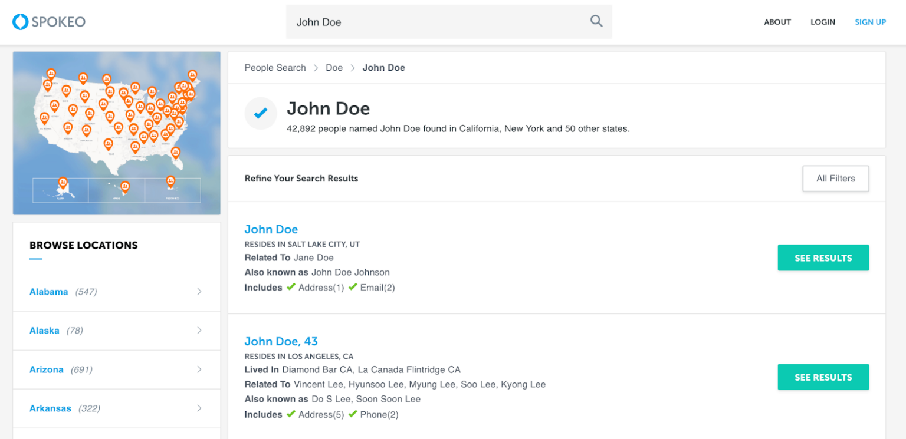The height and width of the screenshot is (439, 906).
Task: Click the green check next to Email(2)
Action: pyautogui.click(x=353, y=287)
